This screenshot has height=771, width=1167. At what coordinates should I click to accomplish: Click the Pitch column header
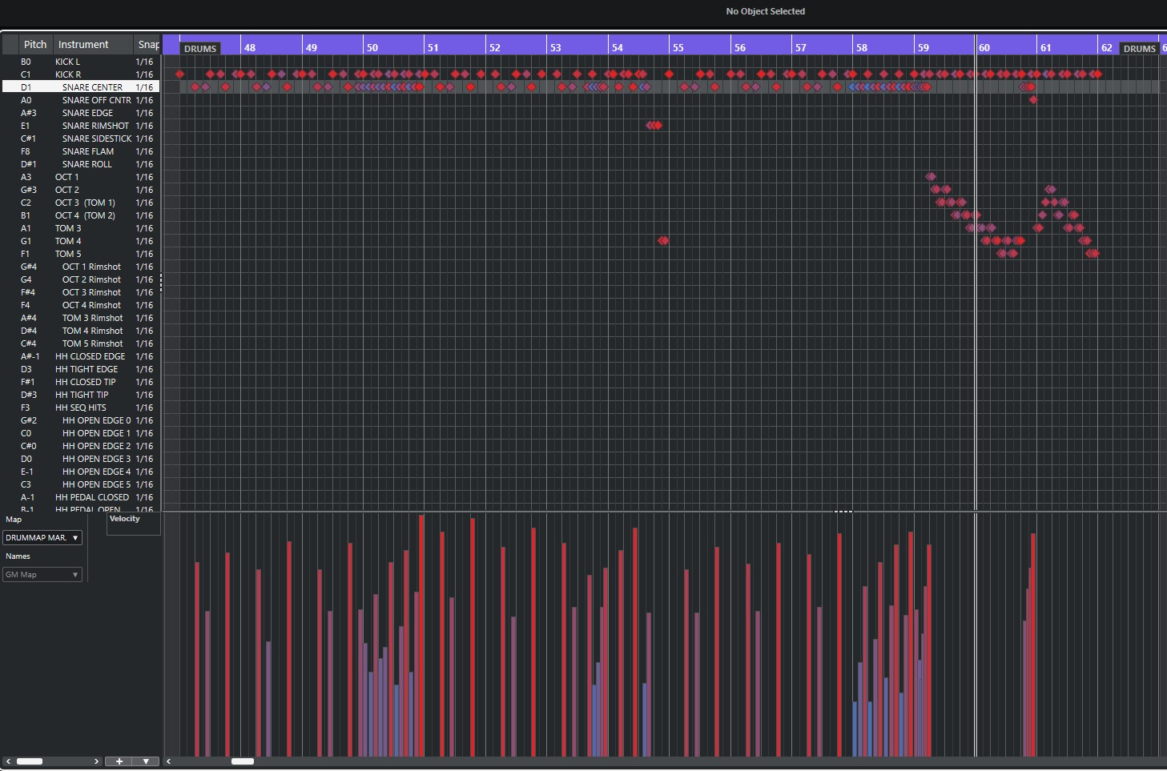tap(35, 45)
